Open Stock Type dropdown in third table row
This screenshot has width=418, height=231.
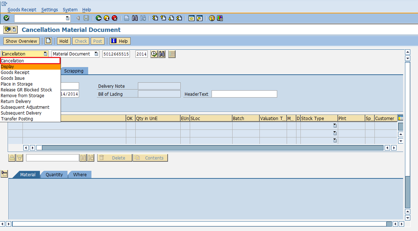335,140
